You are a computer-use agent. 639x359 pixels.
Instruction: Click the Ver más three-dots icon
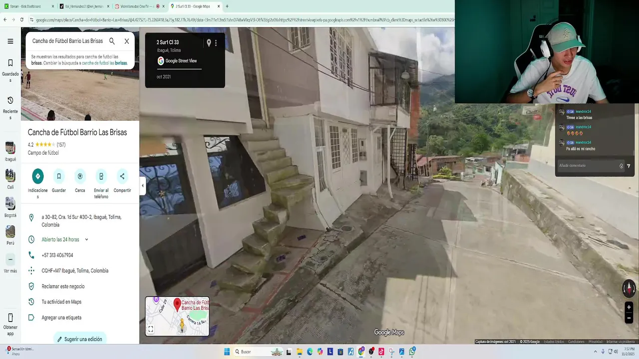click(x=10, y=259)
